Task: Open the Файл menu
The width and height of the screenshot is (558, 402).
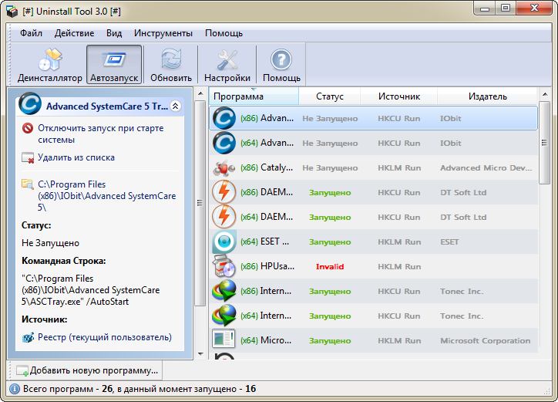Action: pyautogui.click(x=31, y=33)
